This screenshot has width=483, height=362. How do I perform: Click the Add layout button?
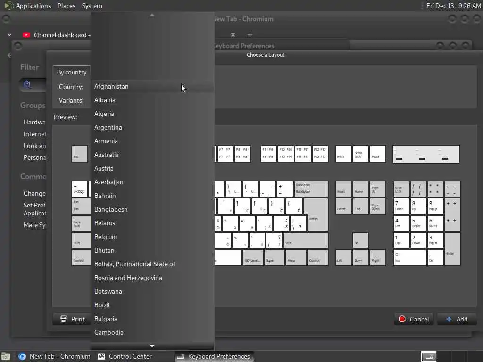click(457, 319)
